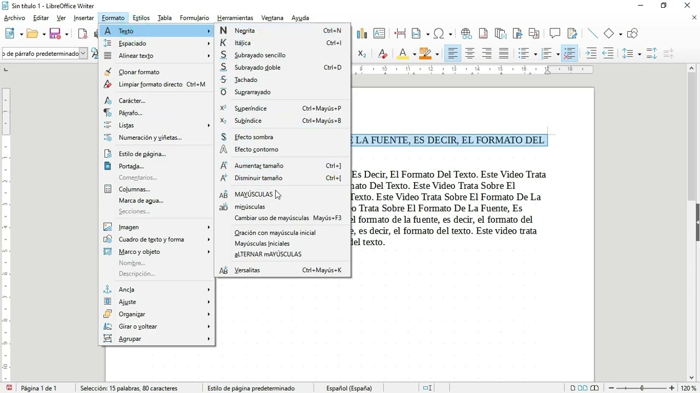Click the Open folder icon
Image resolution: width=700 pixels, height=393 pixels.
tap(33, 34)
